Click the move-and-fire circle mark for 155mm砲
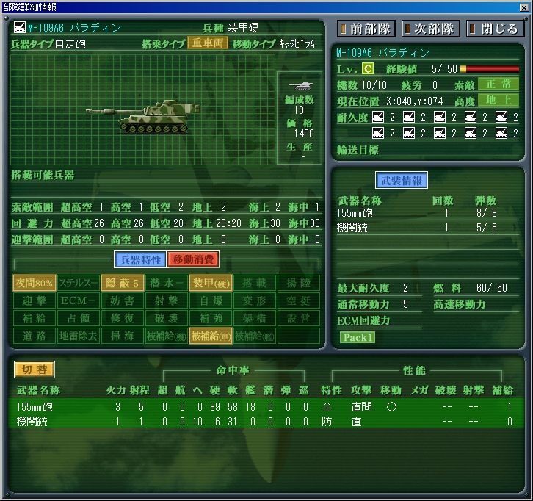Screen dimensions: 533x501 [391, 406]
